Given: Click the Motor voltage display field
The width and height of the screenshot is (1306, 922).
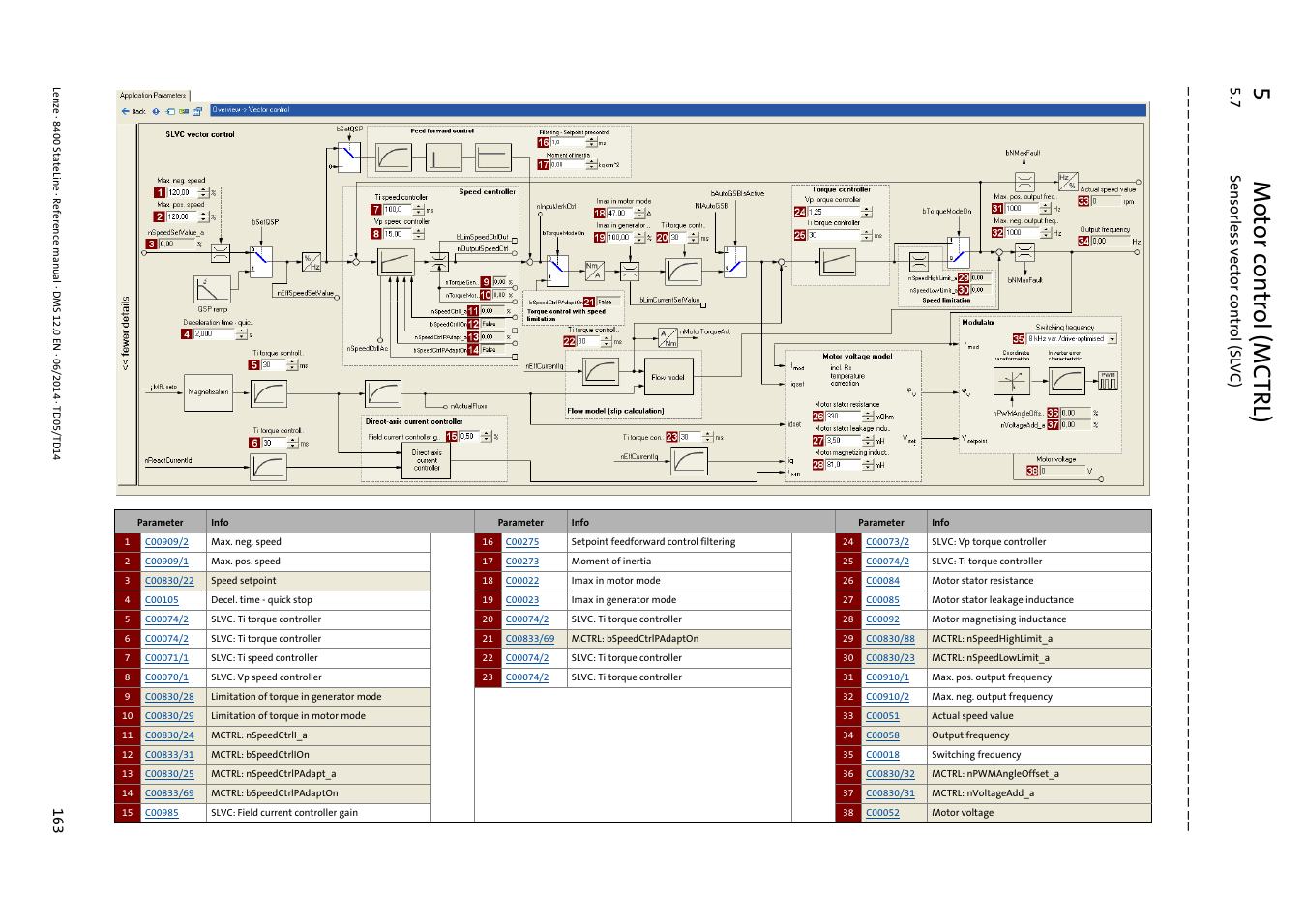Looking at the screenshot, I should 1062,472.
